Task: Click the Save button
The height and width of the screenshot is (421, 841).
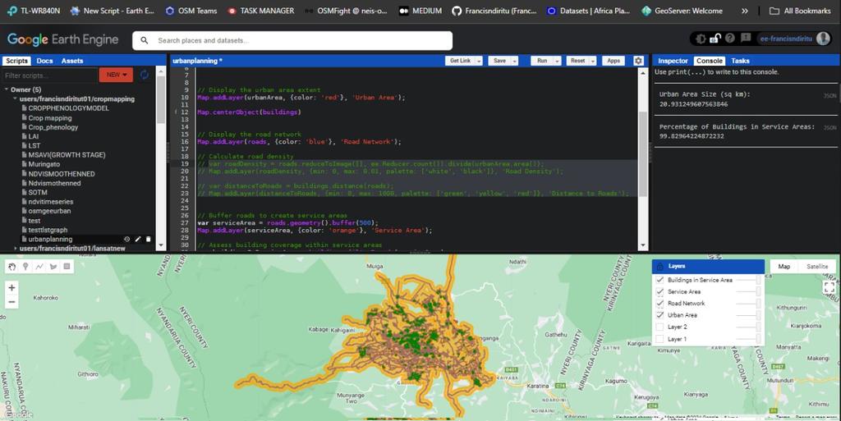Action: coord(499,61)
